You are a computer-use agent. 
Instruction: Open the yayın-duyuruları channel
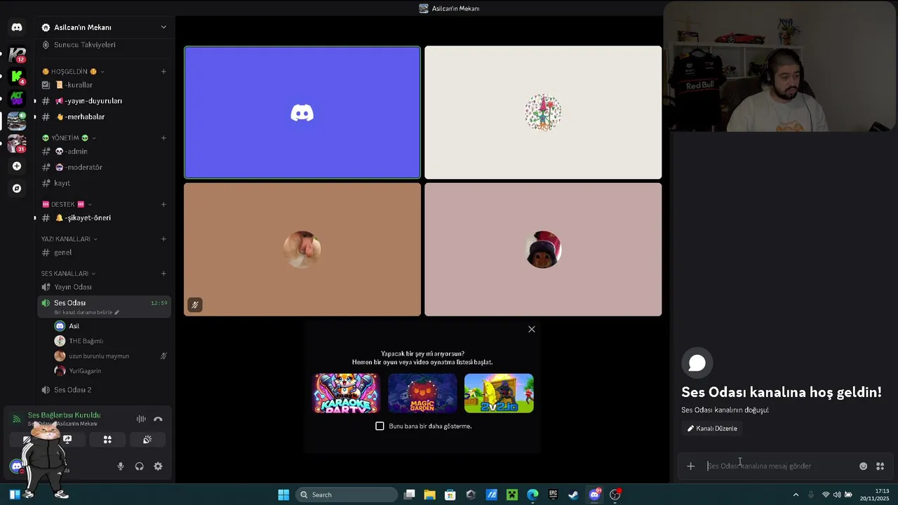(x=104, y=101)
